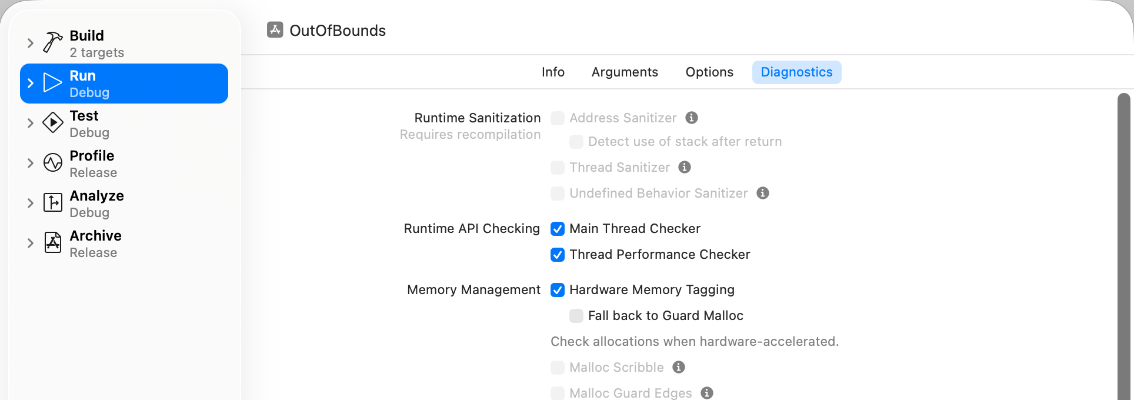The image size is (1134, 400).
Task: Click the Test diamond play icon
Action: coord(52,123)
